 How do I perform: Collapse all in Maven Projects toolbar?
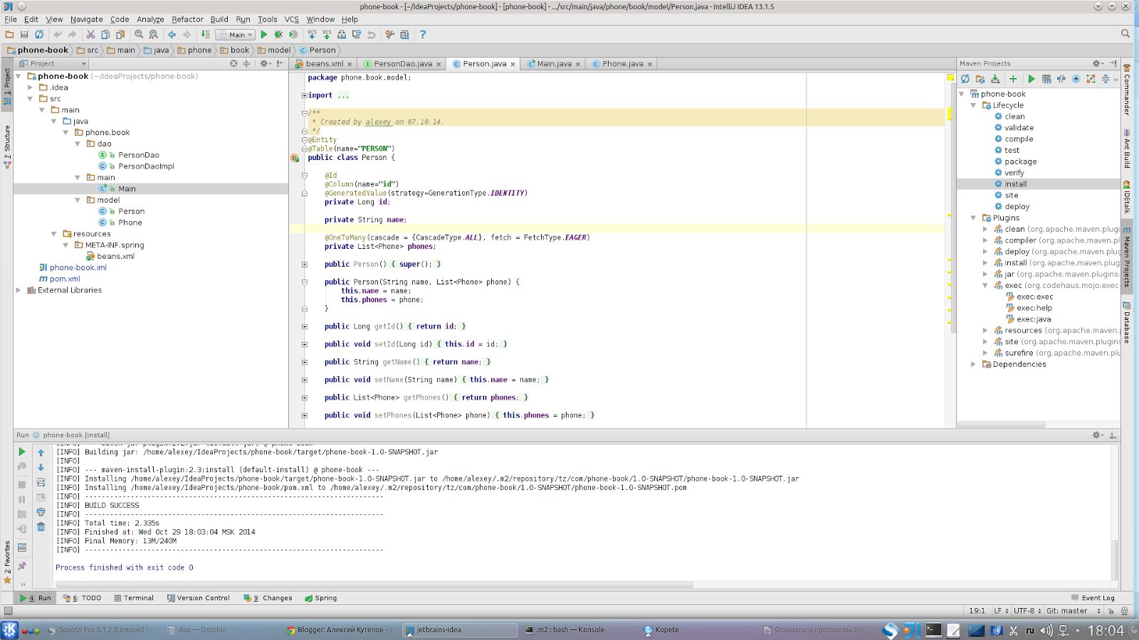click(x=1106, y=79)
